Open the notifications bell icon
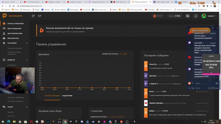Image resolution: width=221 pixels, height=124 pixels. coord(196,16)
